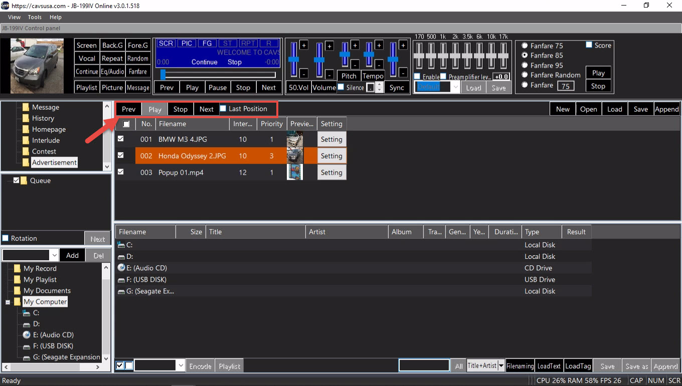
Task: Open the View menu
Action: [14, 17]
